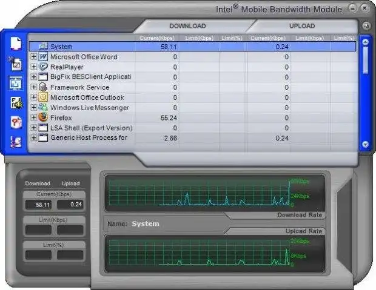
Task: Click Generic Host Process 0.24 upload value
Action: 282,138
